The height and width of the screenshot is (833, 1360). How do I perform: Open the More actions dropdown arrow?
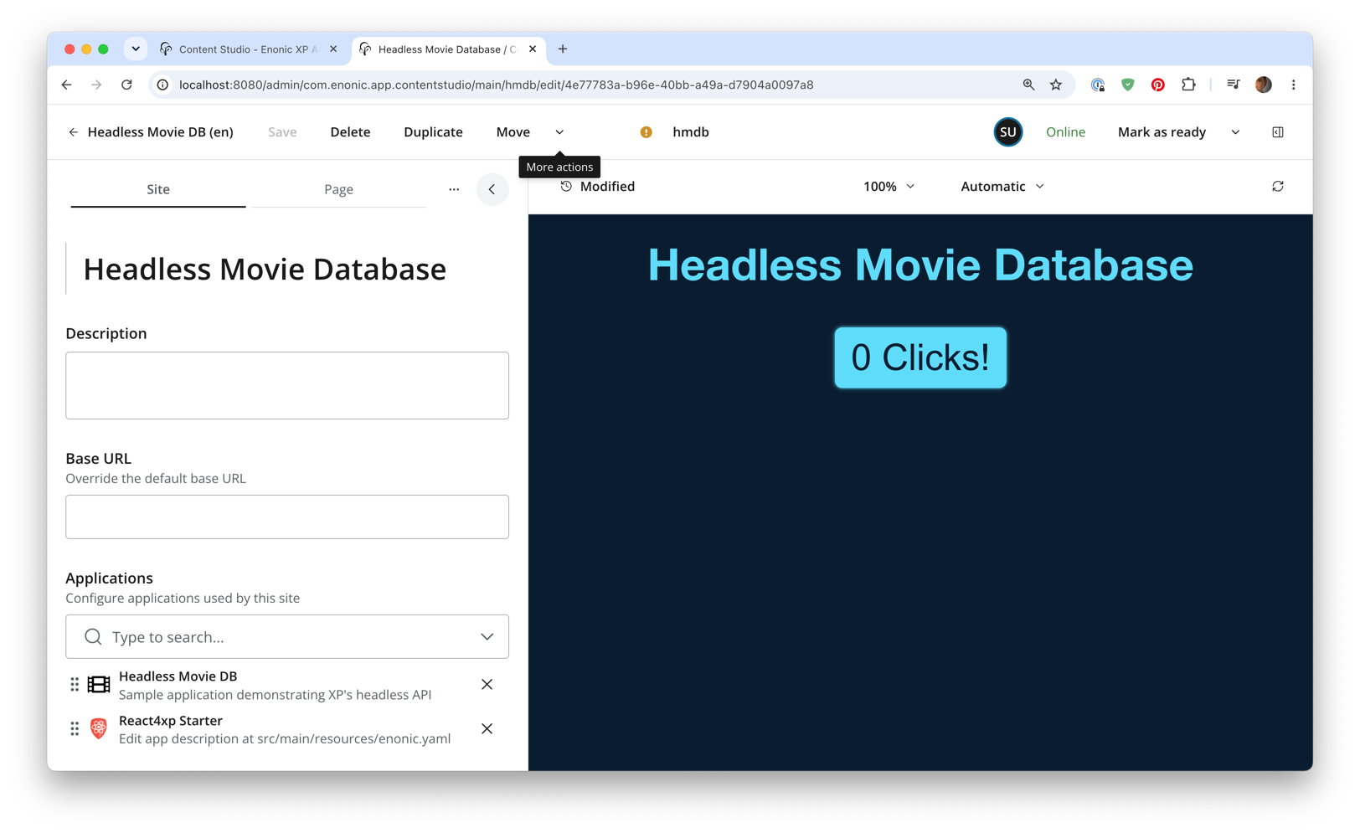(559, 132)
